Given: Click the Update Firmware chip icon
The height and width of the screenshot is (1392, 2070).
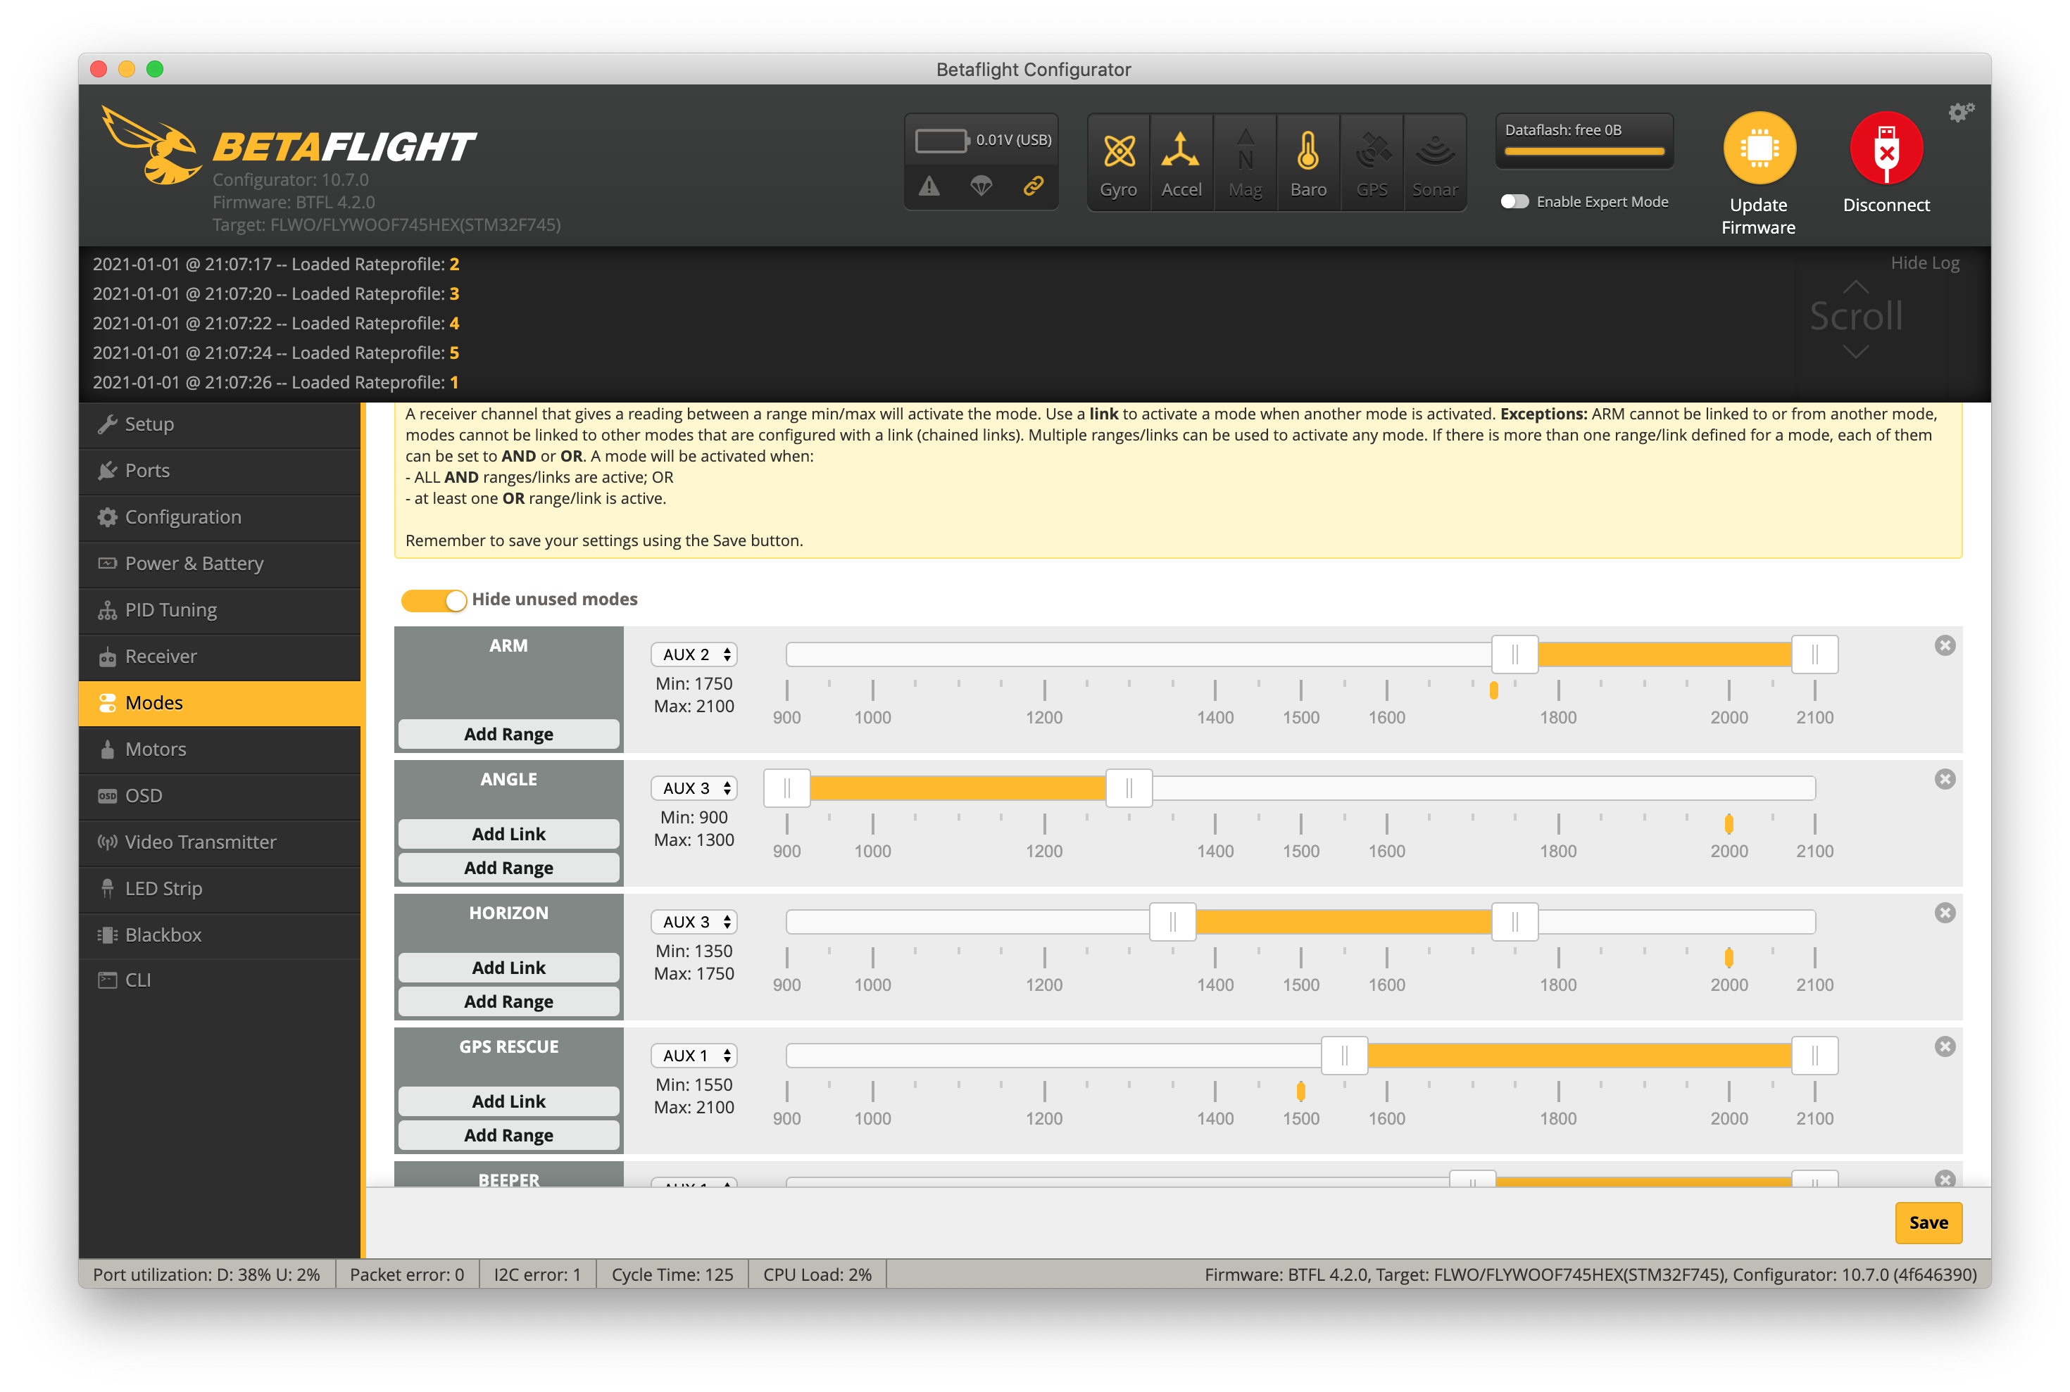Looking at the screenshot, I should coord(1758,147).
